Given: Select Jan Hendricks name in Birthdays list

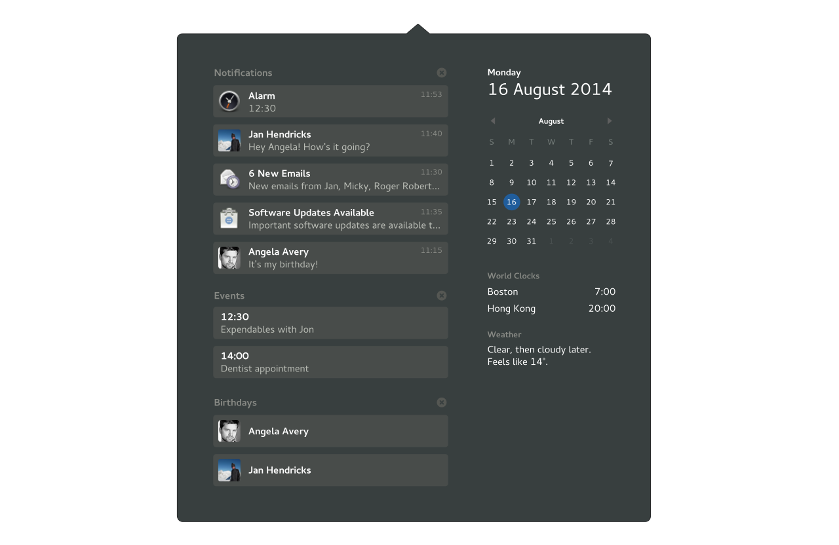Looking at the screenshot, I should pyautogui.click(x=280, y=470).
